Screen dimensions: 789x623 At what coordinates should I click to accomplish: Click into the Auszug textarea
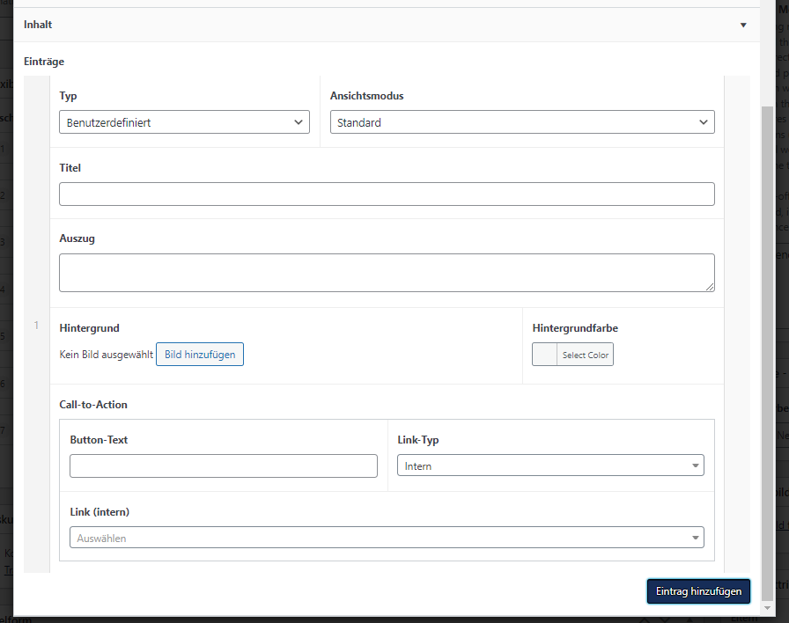[387, 273]
